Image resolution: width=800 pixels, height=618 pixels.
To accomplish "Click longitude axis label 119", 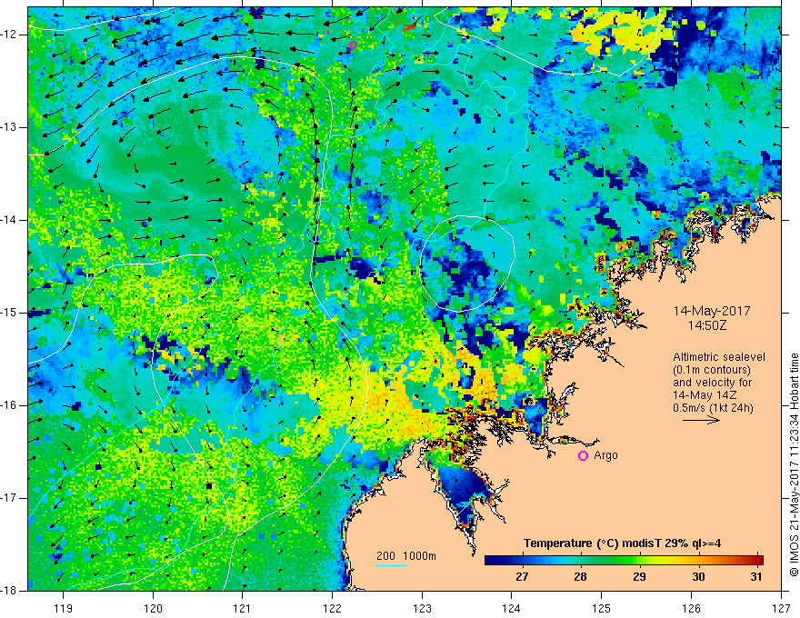I will [x=64, y=608].
